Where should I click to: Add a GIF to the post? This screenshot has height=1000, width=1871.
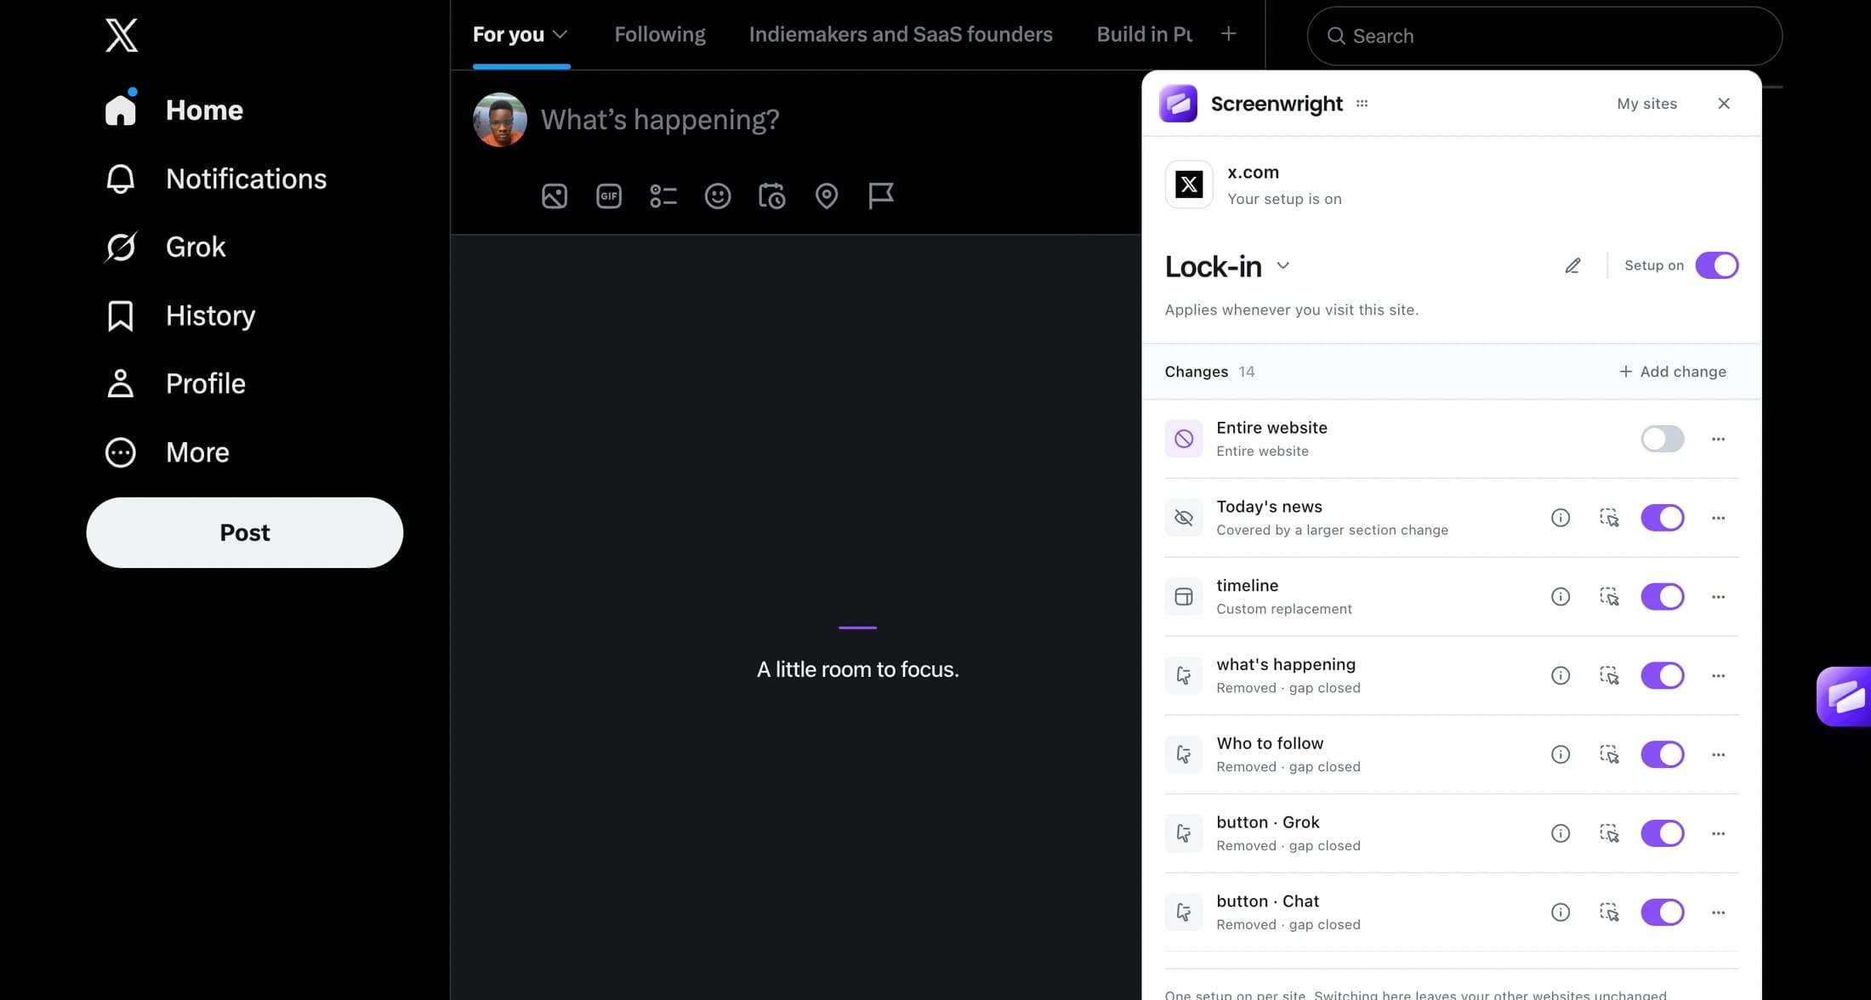(x=609, y=196)
